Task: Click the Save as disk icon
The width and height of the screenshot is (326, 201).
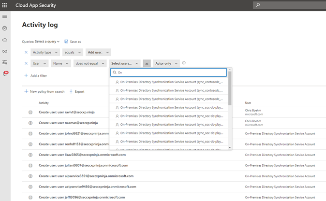Action: (66, 42)
